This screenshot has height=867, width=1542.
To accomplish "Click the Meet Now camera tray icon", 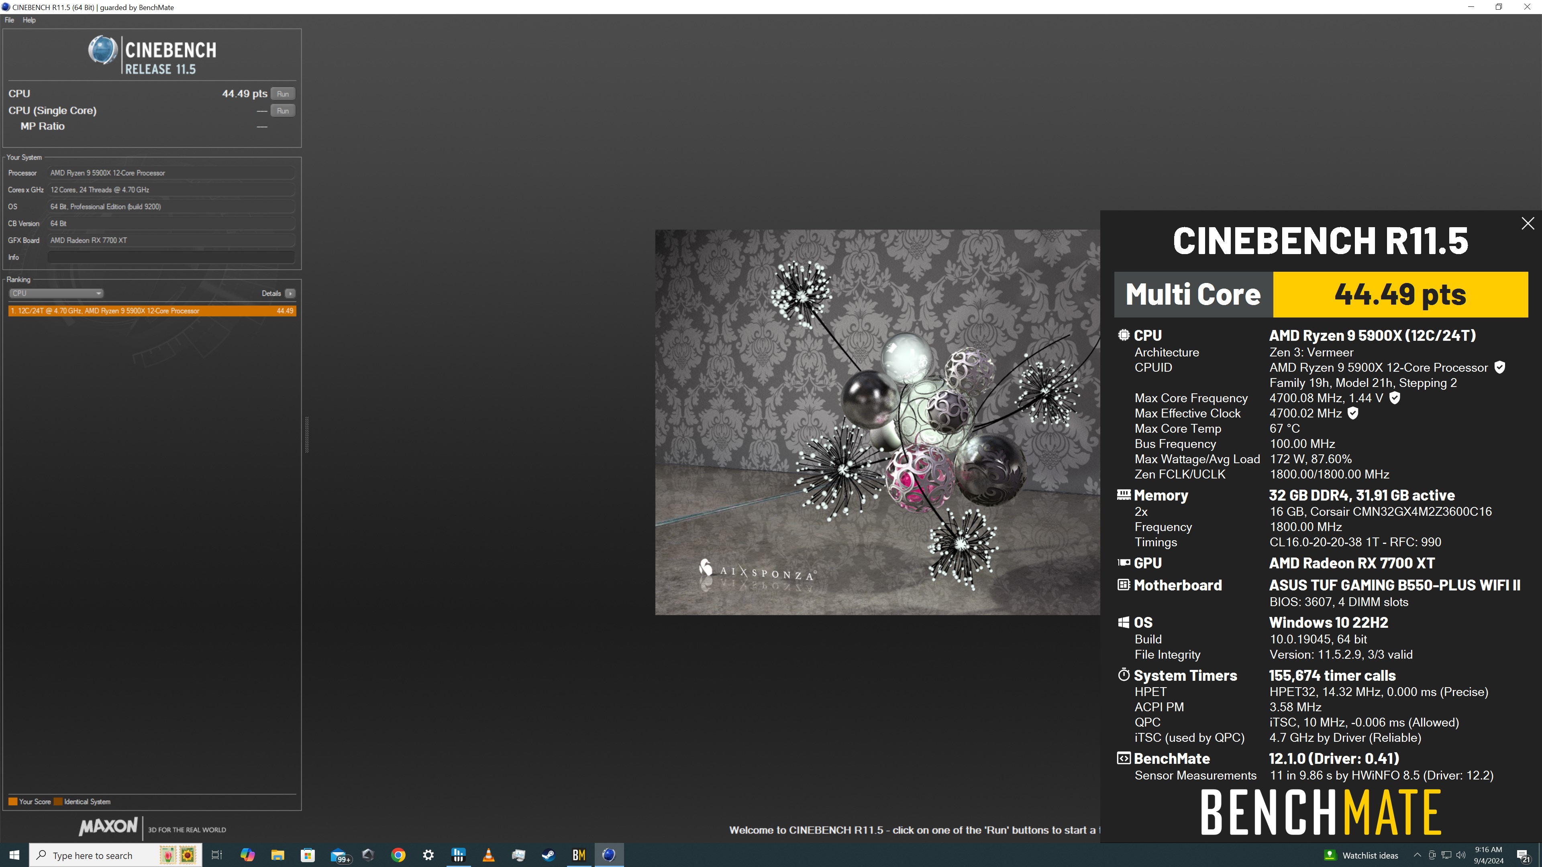I will tap(1432, 855).
